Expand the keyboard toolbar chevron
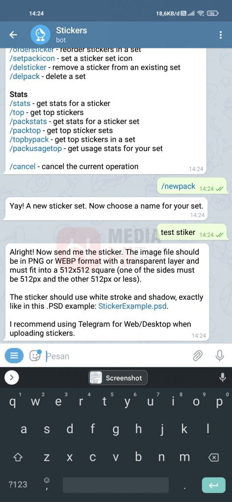Viewport: 232px width, 502px height. [x=12, y=378]
